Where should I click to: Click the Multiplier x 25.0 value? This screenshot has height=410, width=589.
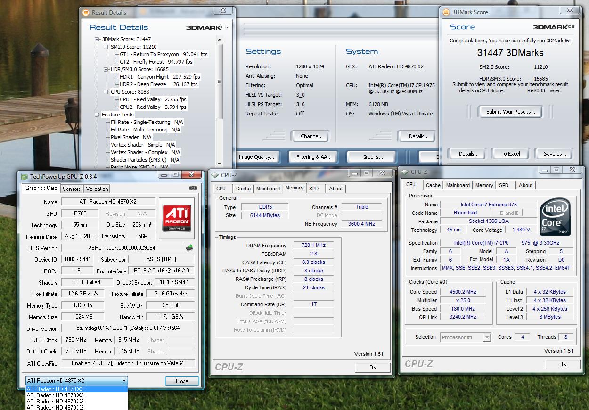(x=463, y=300)
